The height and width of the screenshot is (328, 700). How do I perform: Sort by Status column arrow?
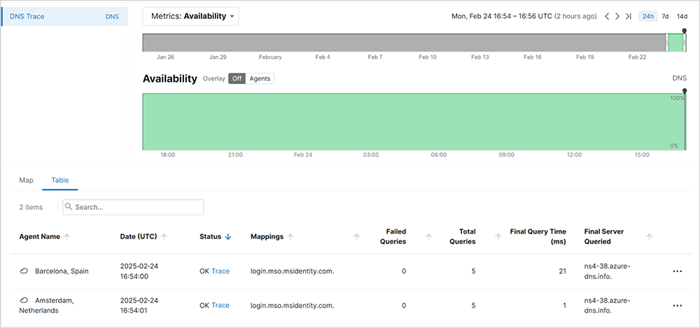tap(228, 237)
